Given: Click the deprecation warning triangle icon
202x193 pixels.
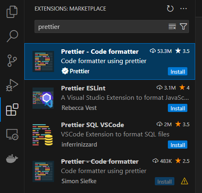Looking at the screenshot, I should point(185,181).
